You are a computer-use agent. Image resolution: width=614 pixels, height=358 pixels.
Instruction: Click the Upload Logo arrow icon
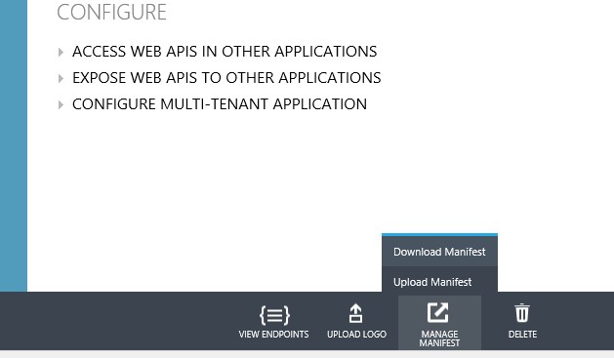355,313
